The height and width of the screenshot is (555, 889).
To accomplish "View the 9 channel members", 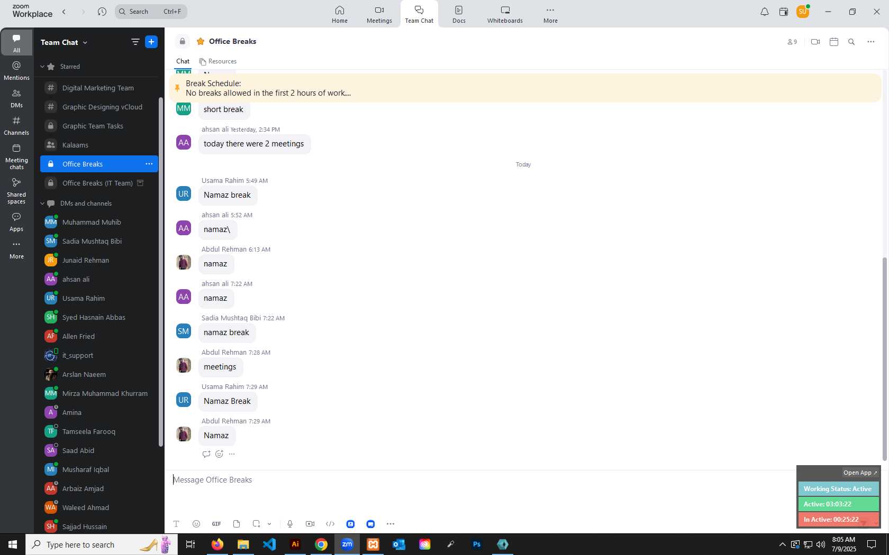I will 792,42.
